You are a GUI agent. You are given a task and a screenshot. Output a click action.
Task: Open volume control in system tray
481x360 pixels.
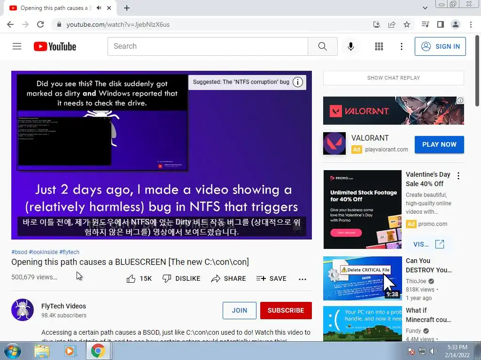(434, 351)
